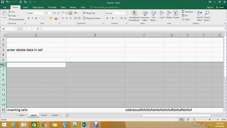Click the Undo arrow icon
Screen dimensions: 227x128
click(7, 2)
